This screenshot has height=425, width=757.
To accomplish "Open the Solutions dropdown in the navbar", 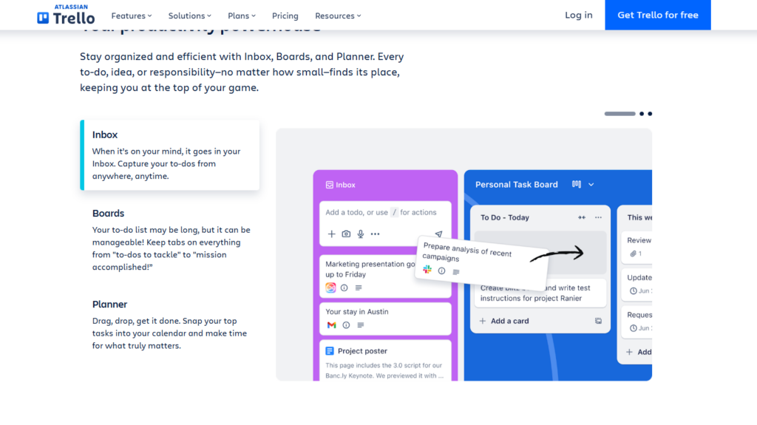I will (x=189, y=16).
